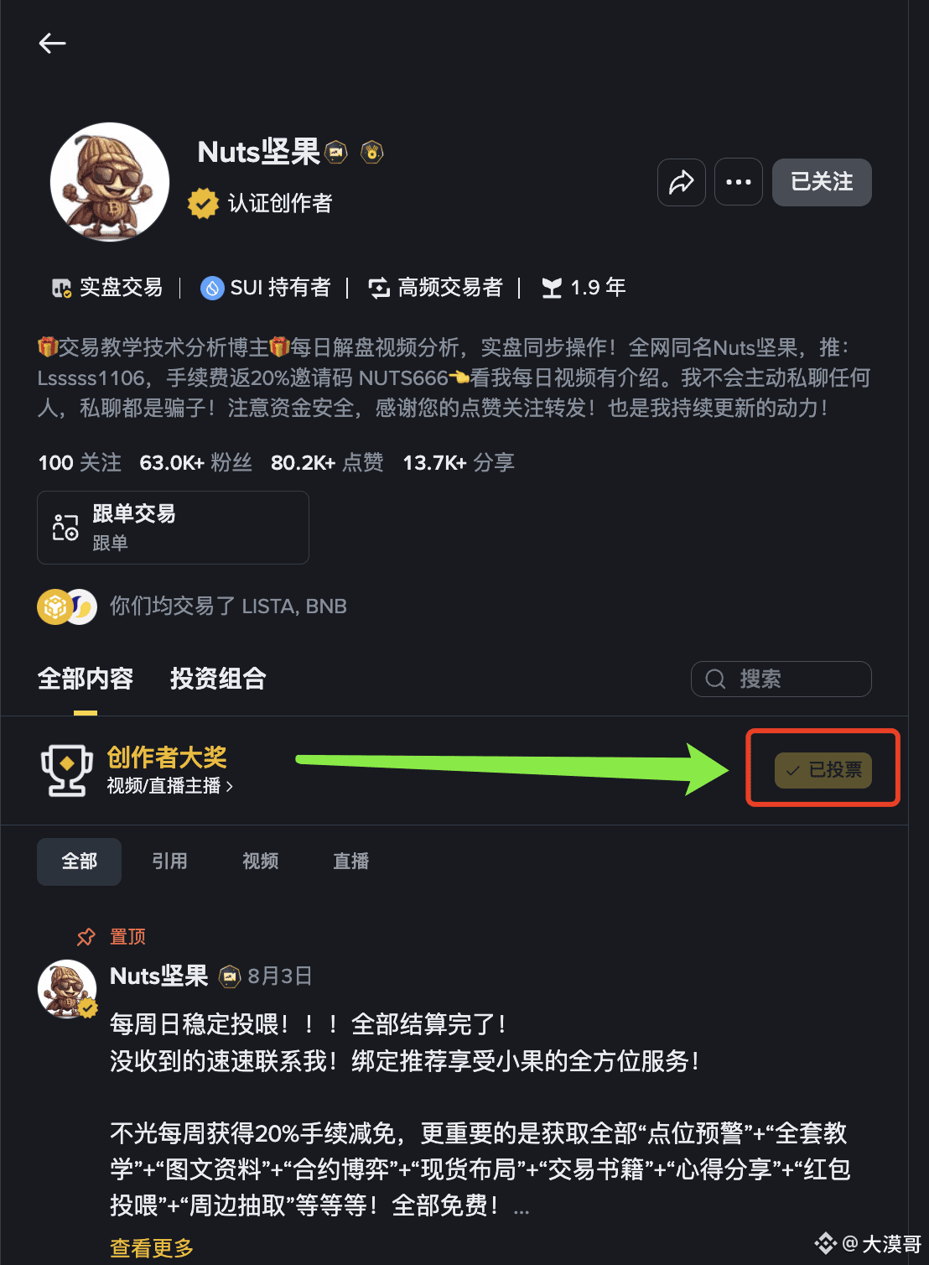View the 63.0K+ 粉丝 followers list

(x=195, y=462)
